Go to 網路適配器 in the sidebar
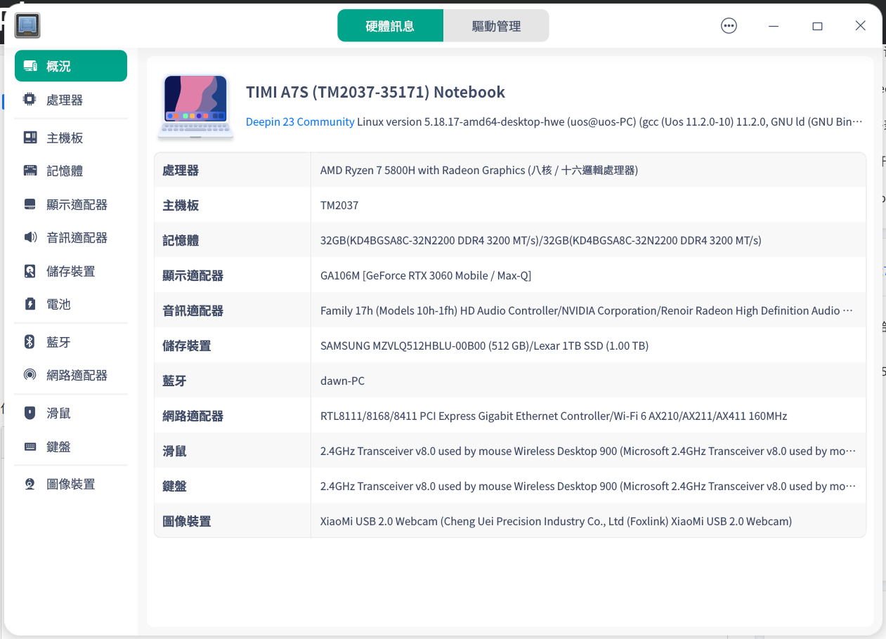 pyautogui.click(x=71, y=375)
